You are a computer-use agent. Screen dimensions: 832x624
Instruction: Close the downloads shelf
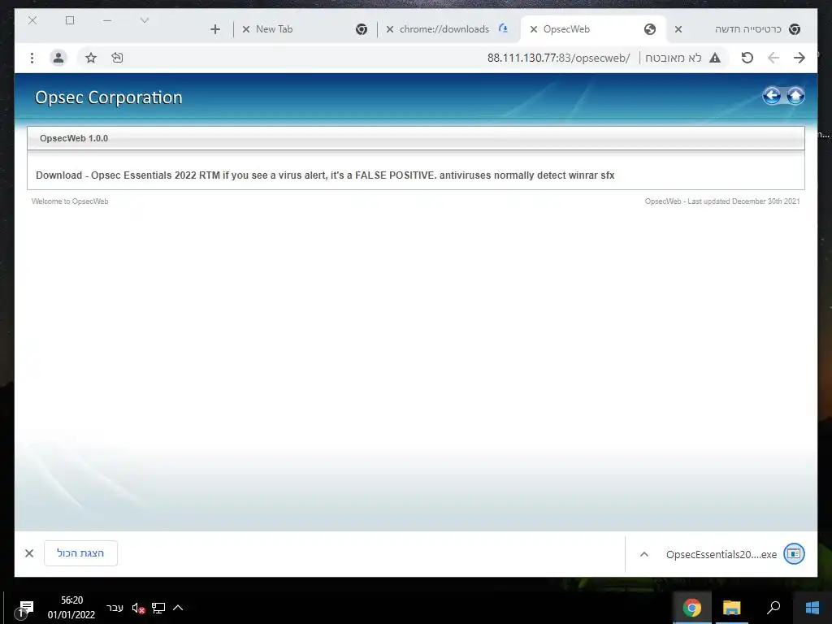(29, 553)
